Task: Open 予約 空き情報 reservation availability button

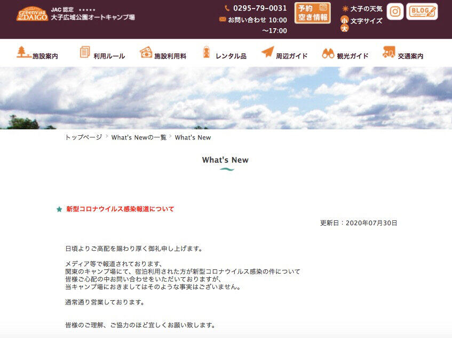Action: pyautogui.click(x=312, y=13)
